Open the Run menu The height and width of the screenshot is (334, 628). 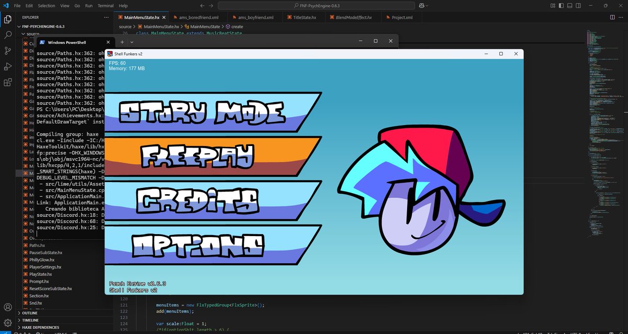89,5
